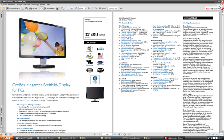Print the document using the printer icon
Viewport: 224px width, 140px height.
[22, 9]
